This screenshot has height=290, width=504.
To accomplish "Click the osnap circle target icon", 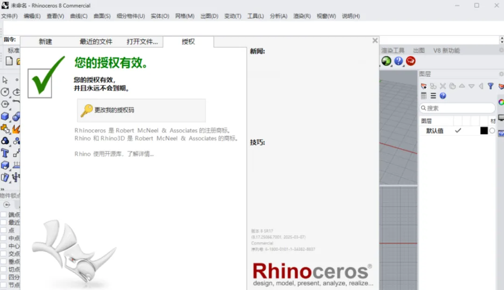I will point(7,205).
